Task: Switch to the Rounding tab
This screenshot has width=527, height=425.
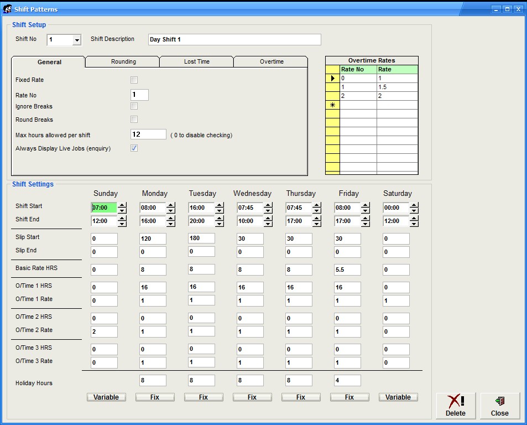Action: click(x=123, y=62)
